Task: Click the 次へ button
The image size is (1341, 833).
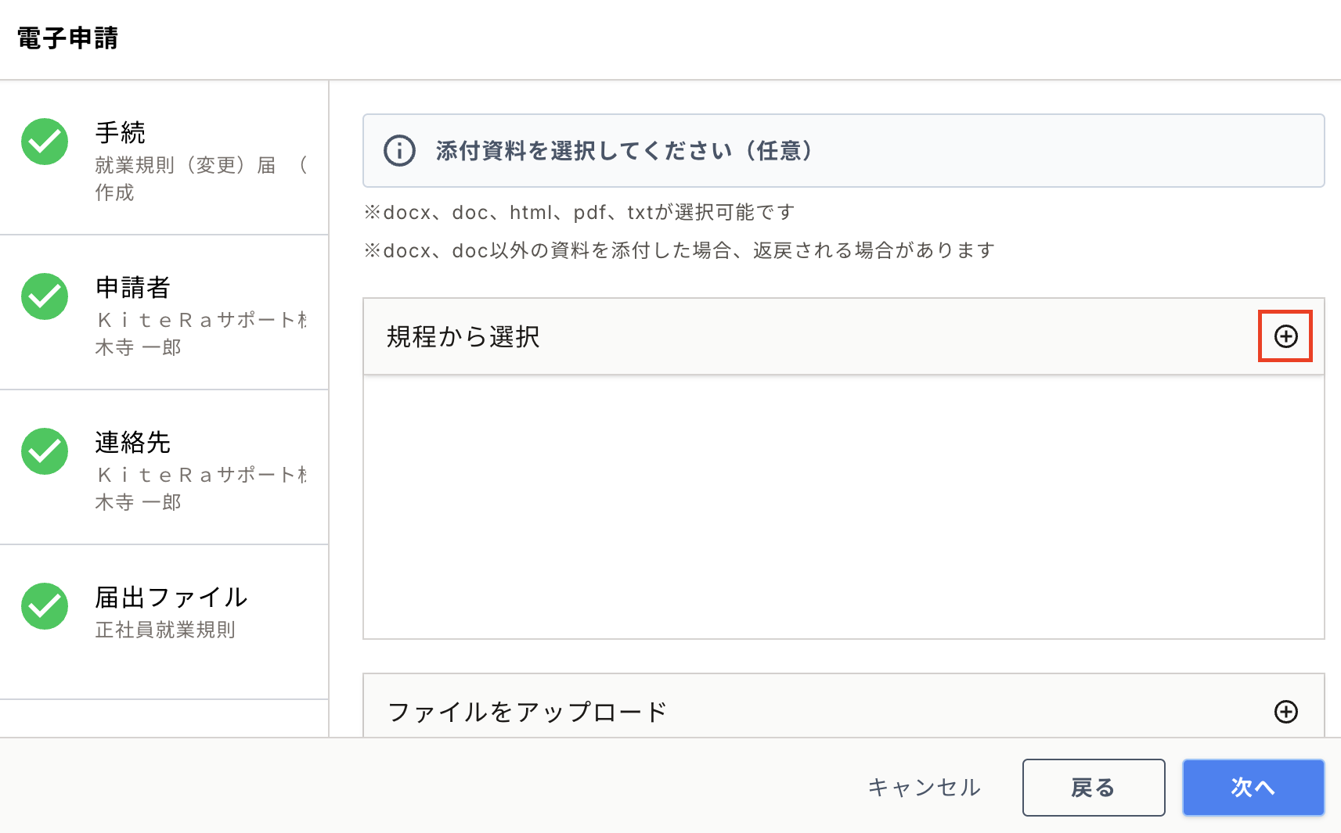Action: tap(1253, 788)
